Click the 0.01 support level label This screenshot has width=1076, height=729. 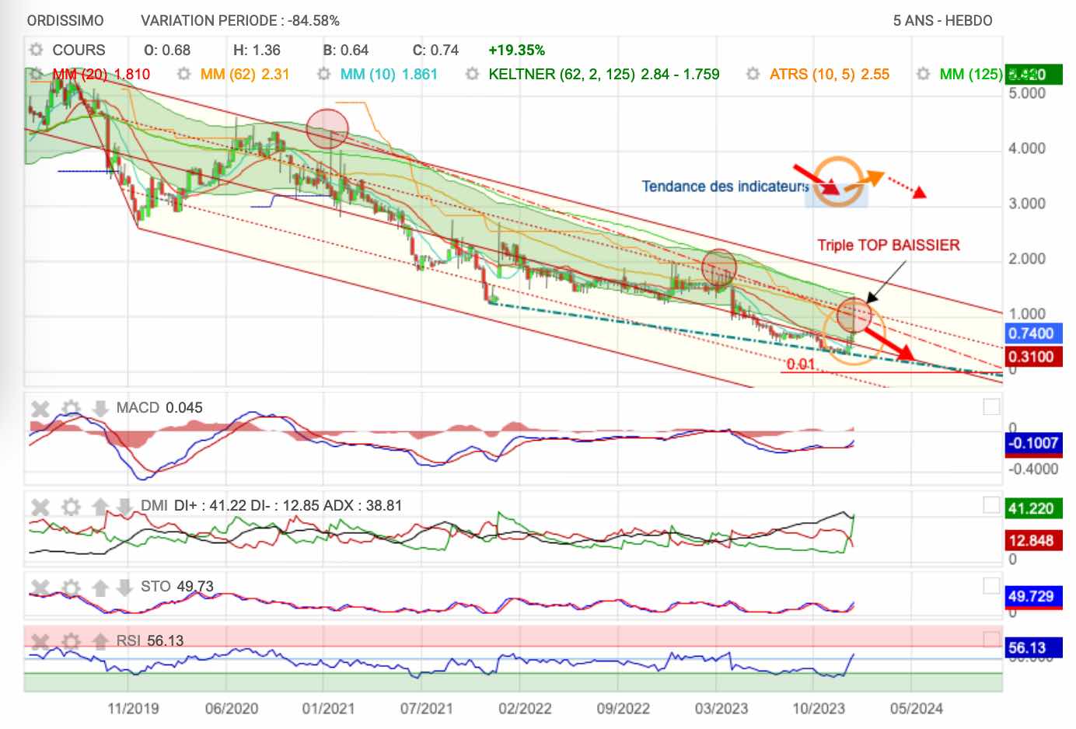click(801, 364)
